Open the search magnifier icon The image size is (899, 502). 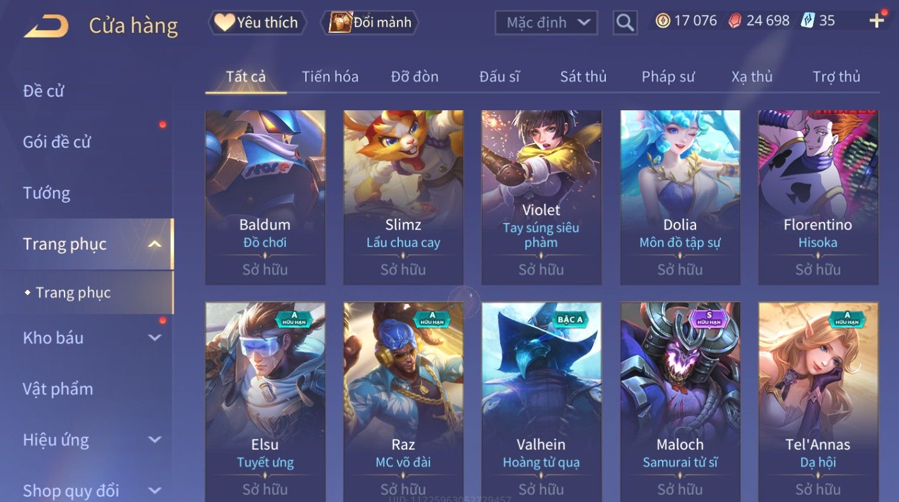click(625, 23)
